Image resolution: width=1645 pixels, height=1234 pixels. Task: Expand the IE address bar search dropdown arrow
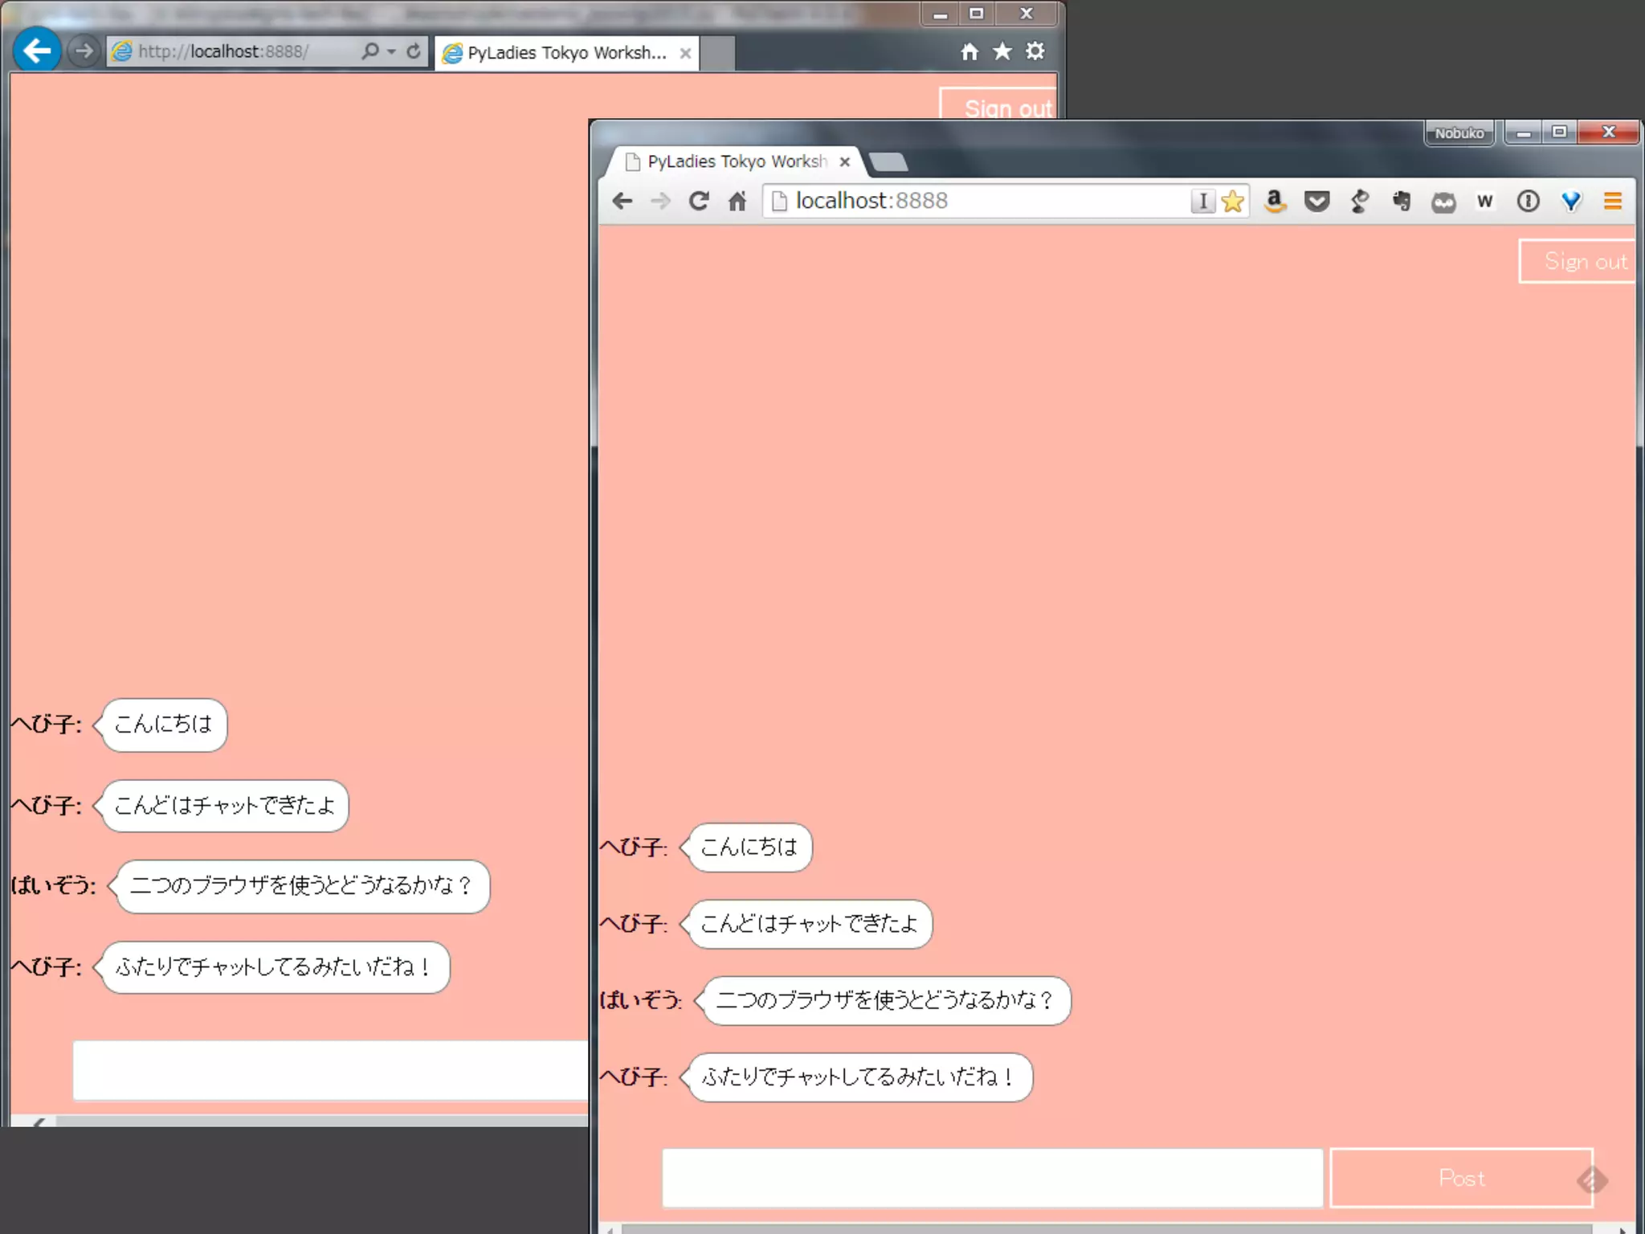click(x=391, y=52)
